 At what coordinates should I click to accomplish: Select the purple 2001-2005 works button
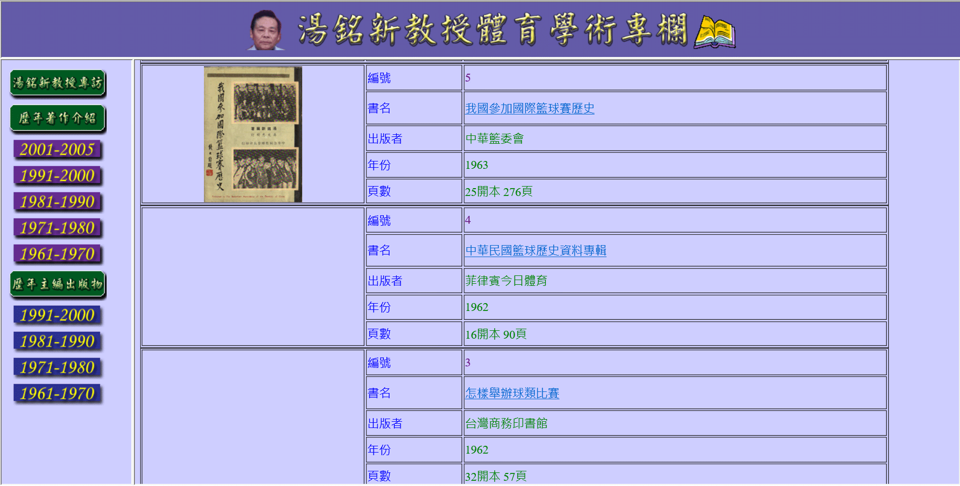click(58, 150)
